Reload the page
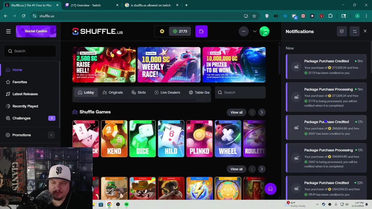Viewport: 372px width, 209px height. 24,16
